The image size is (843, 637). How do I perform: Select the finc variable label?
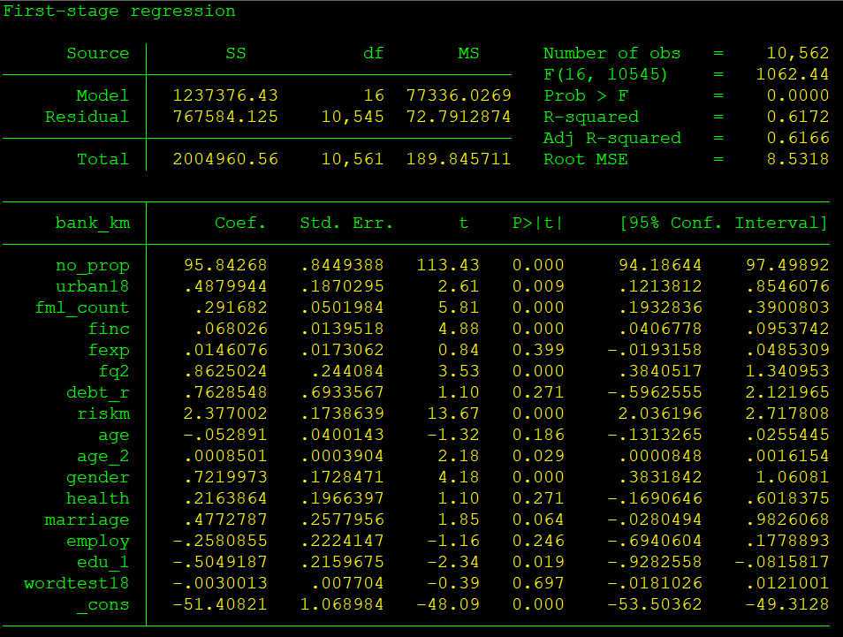point(109,329)
